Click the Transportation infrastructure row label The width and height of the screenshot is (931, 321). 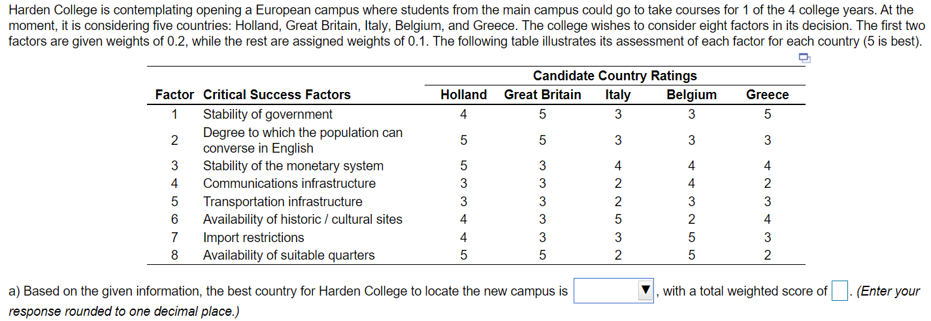point(283,202)
